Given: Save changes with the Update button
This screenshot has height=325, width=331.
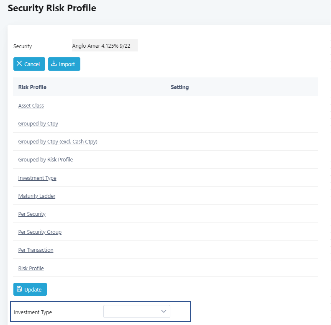Looking at the screenshot, I should [30, 289].
